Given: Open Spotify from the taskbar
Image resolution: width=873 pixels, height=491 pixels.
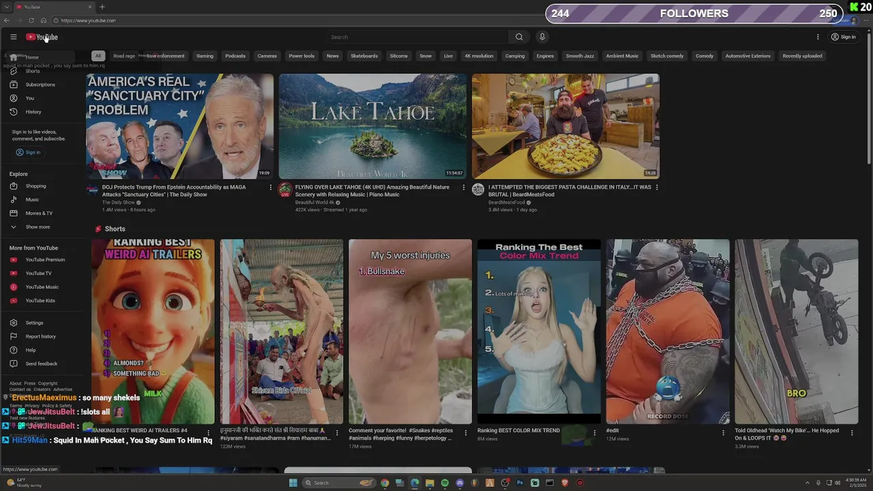Looking at the screenshot, I should pos(445,483).
